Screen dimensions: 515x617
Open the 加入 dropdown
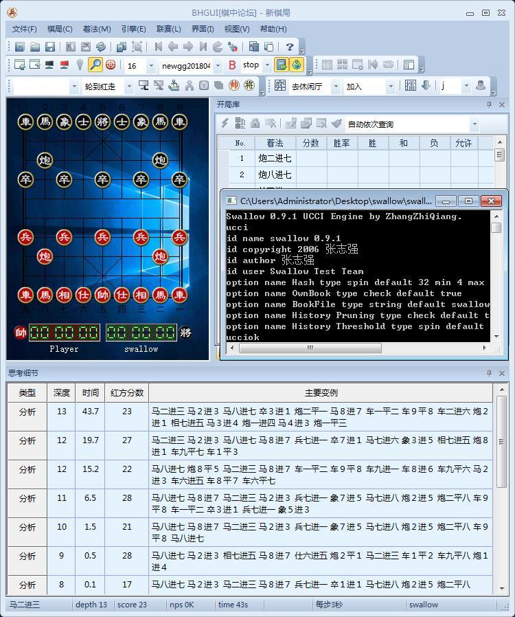[x=391, y=86]
